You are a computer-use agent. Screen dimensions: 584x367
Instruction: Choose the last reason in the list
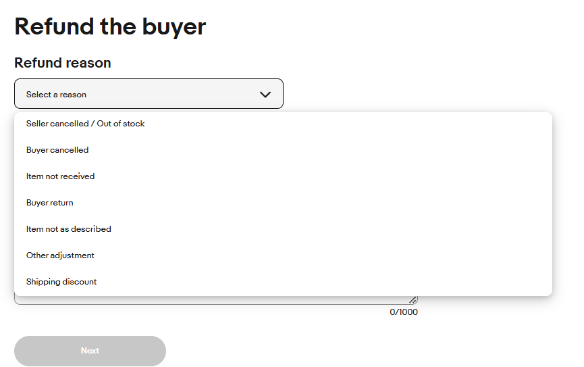(61, 282)
